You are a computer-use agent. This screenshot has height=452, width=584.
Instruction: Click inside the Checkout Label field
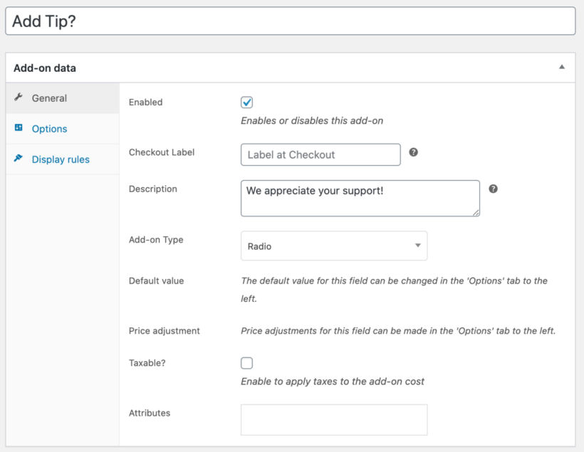pos(320,154)
